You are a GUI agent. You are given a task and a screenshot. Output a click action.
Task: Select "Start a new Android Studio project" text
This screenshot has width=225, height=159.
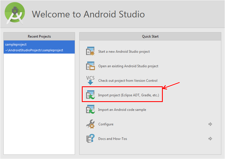tap(124, 52)
